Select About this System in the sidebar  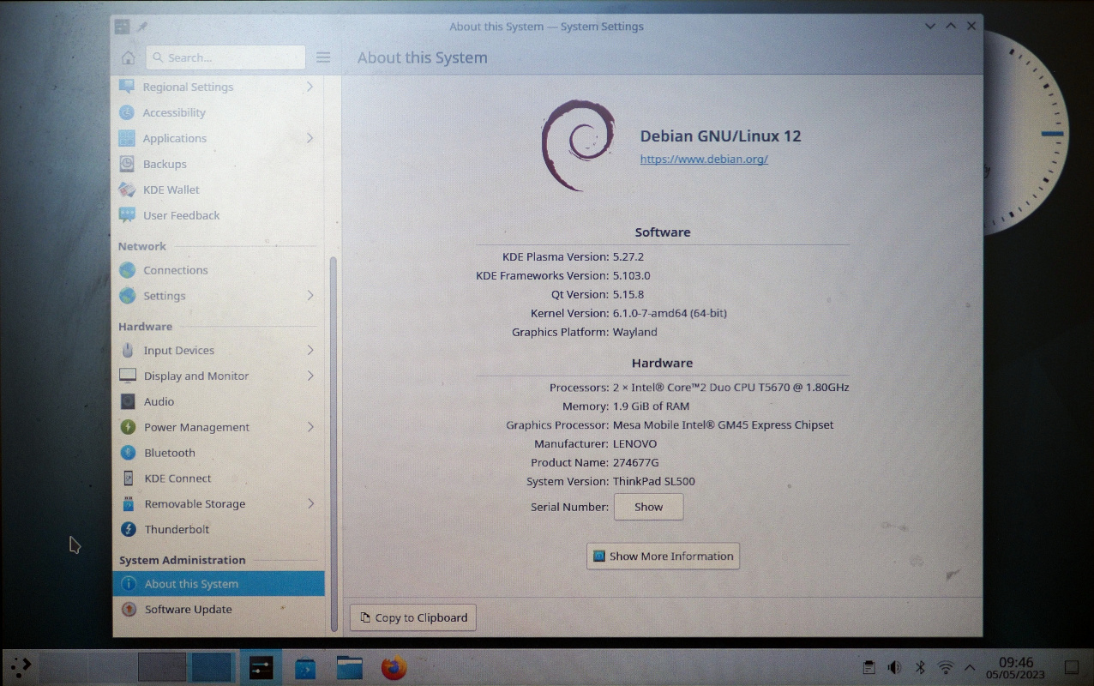pos(219,584)
